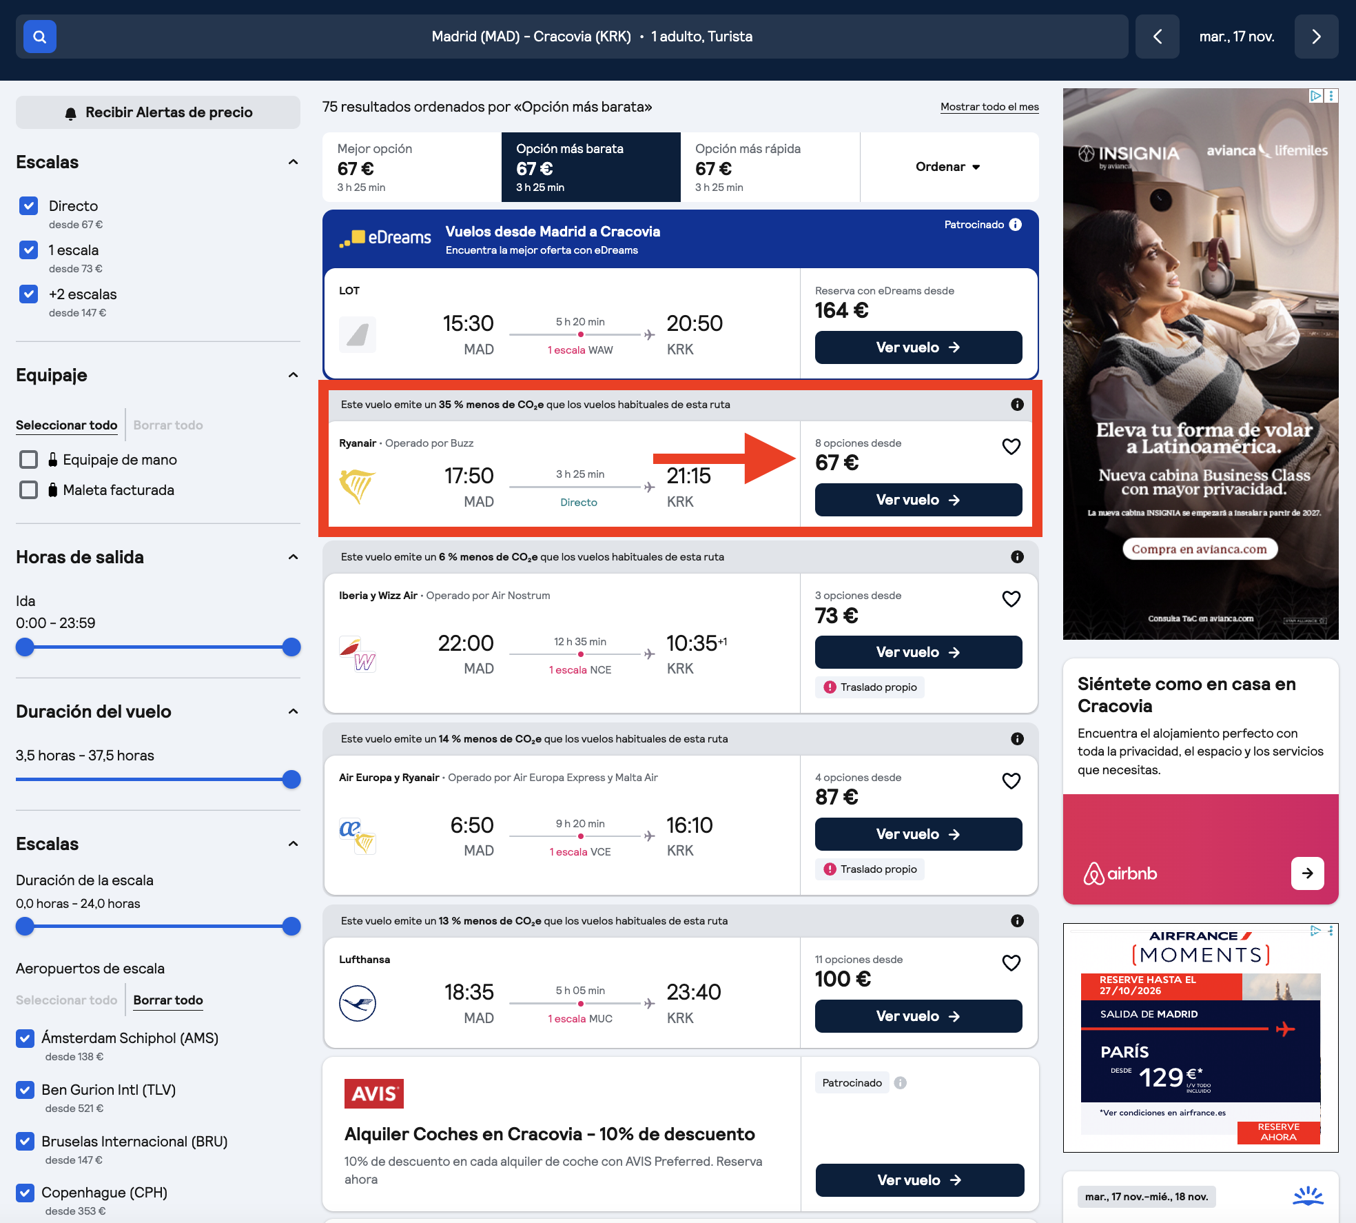Open the Ordenar dropdown

pos(949,167)
